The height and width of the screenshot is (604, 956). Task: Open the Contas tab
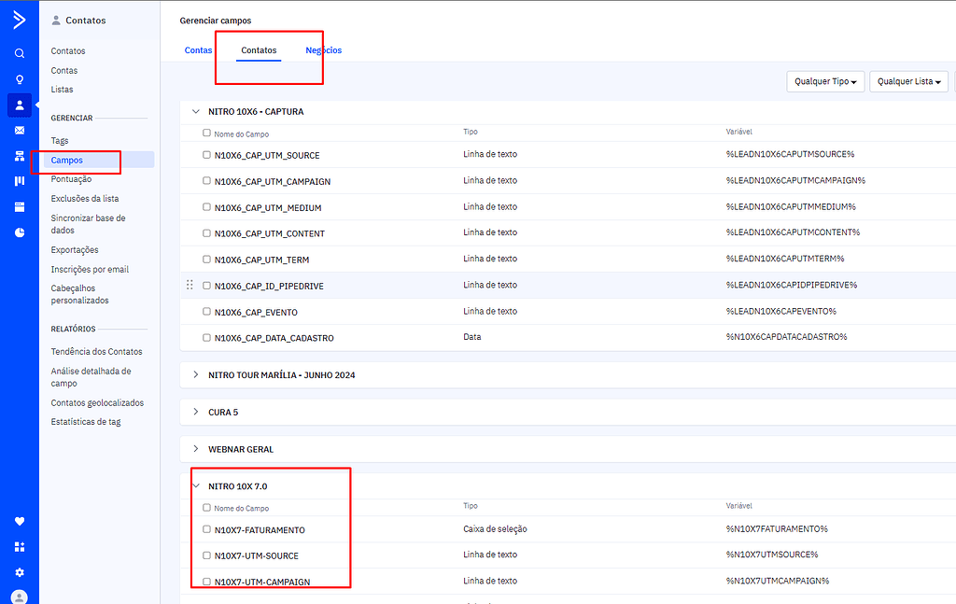click(x=198, y=49)
